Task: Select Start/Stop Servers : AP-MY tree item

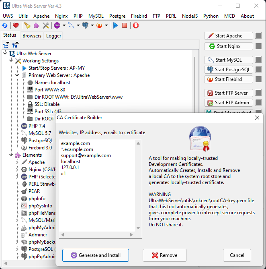Action: [x=57, y=68]
